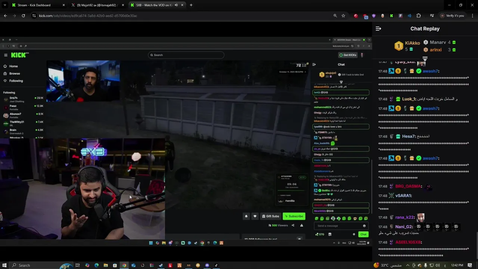Screen dimensions: 478x269
Task: Open Steam from the Windows taskbar
Action: click(x=161, y=265)
